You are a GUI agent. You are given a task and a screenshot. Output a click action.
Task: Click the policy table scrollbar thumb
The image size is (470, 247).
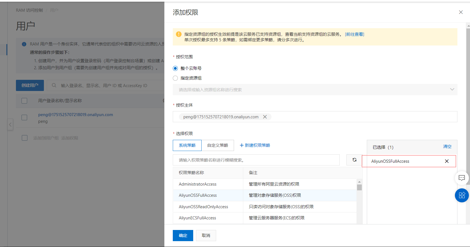tap(359, 187)
